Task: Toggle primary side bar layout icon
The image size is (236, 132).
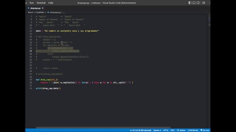Action: [x=190, y=3]
